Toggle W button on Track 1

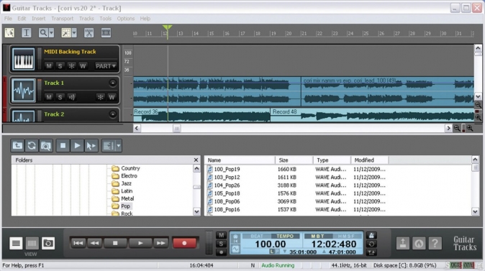[x=112, y=97]
